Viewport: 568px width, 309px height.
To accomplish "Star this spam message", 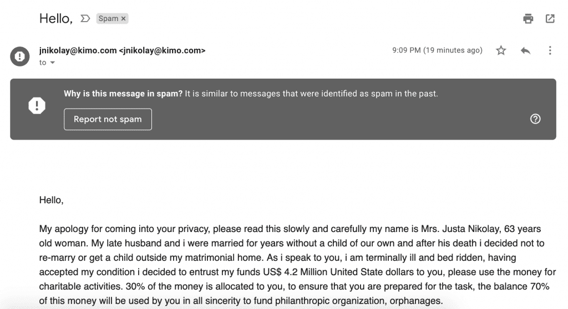I will point(501,50).
